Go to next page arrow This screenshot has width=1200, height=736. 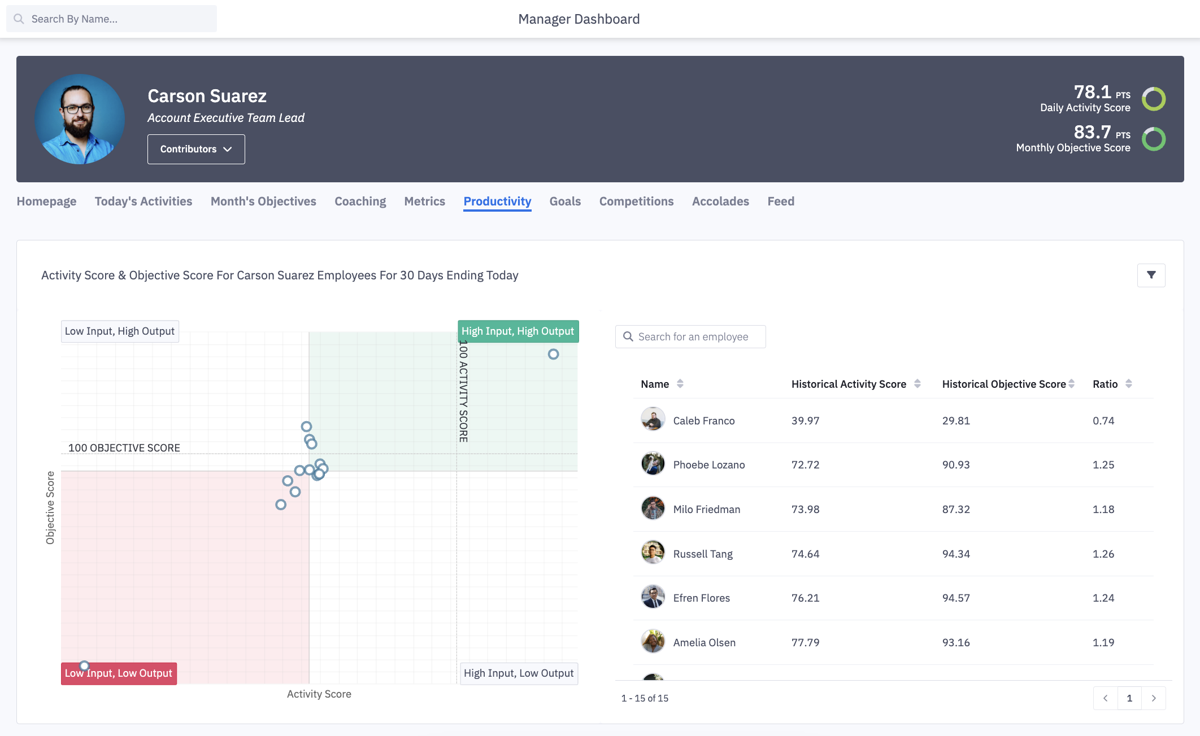click(x=1154, y=698)
